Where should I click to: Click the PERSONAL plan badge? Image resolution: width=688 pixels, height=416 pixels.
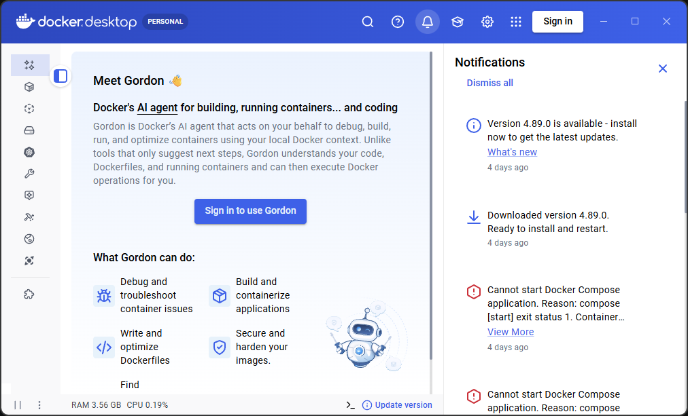point(165,22)
